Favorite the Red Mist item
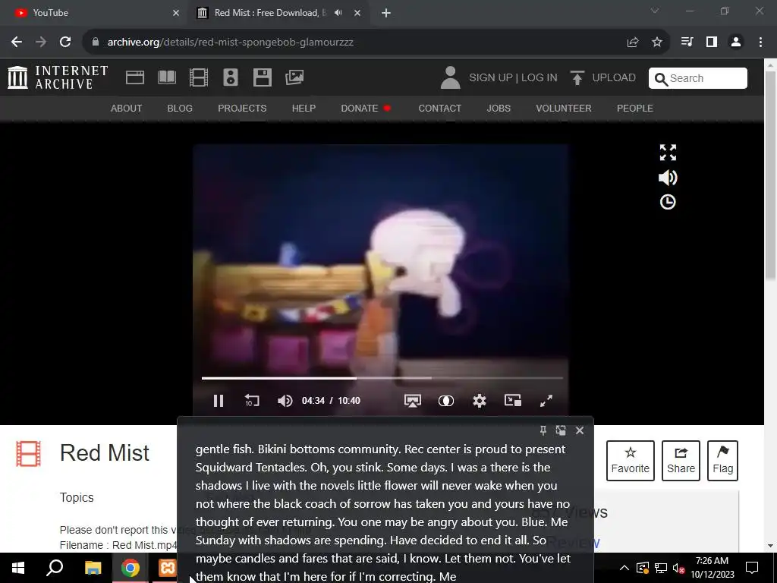Viewport: 777px width, 583px height. [631, 461]
